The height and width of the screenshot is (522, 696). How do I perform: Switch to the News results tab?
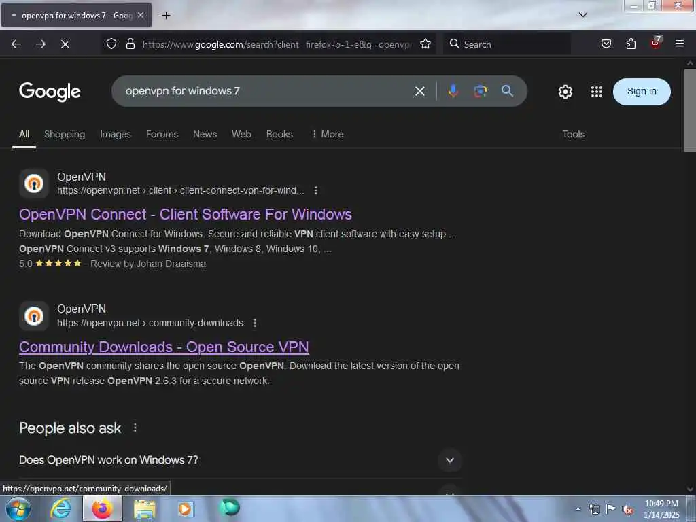205,134
